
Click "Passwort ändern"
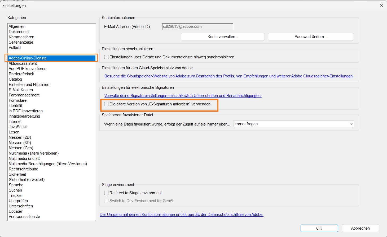coord(311,36)
